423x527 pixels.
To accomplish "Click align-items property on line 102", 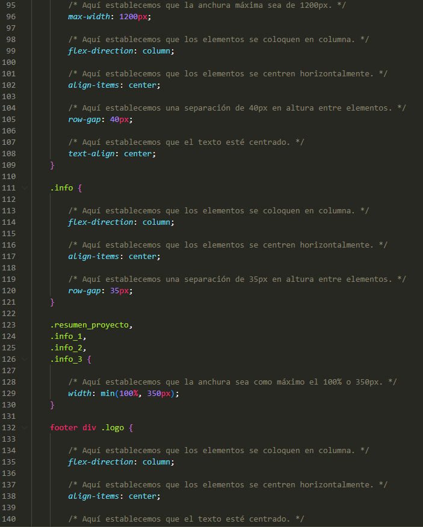I will 93,85.
